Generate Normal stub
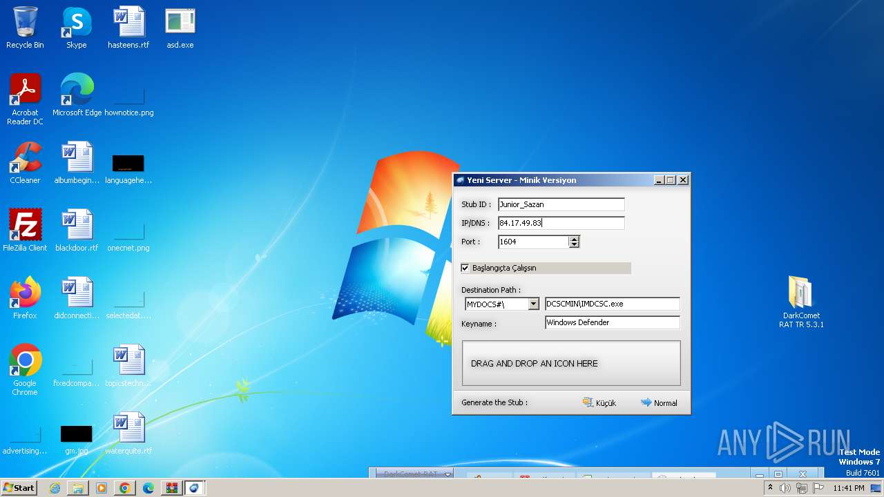884x497 pixels. [x=659, y=402]
